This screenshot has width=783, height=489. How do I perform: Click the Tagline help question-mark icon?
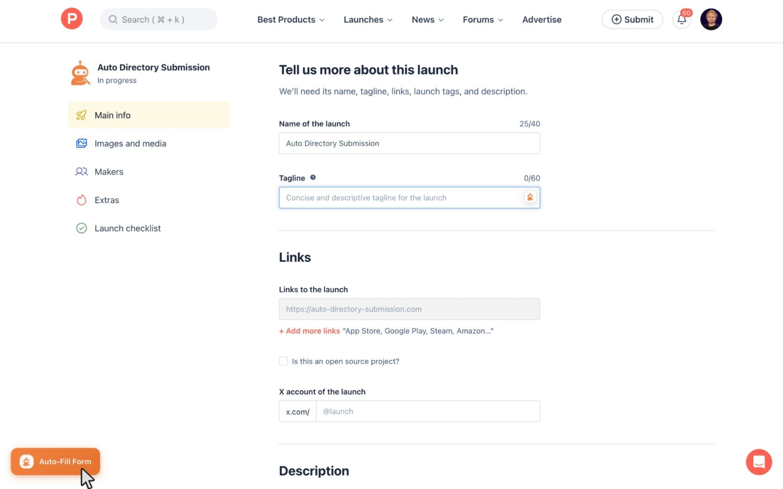(313, 177)
